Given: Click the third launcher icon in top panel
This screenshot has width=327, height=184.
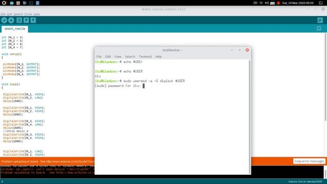Looking at the screenshot, I should [x=18, y=3].
